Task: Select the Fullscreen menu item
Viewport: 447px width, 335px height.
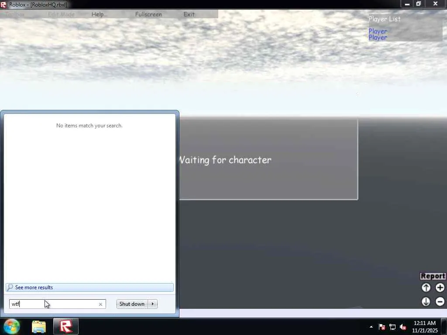Action: tap(148, 14)
